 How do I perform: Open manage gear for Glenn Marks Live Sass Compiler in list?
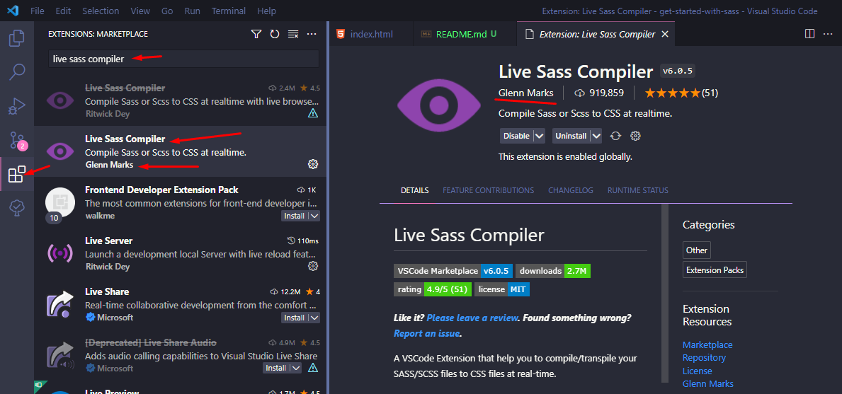tap(313, 164)
